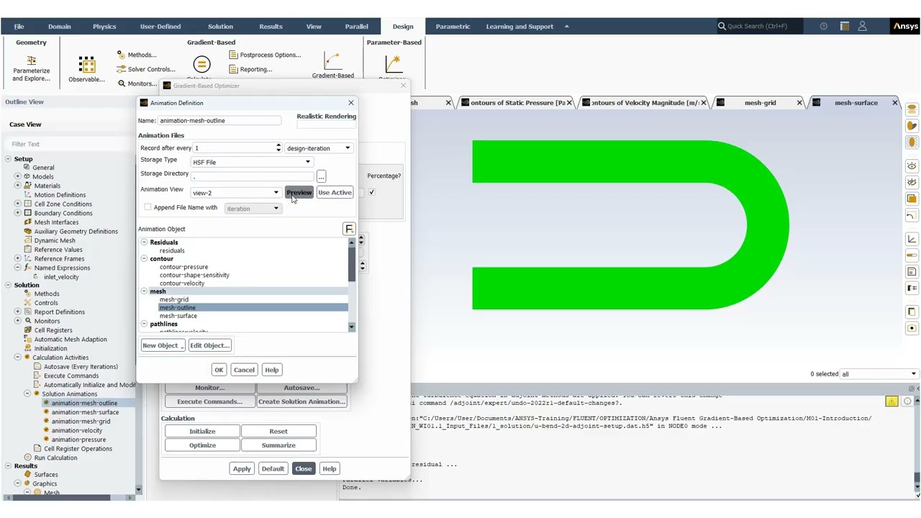This screenshot has height=518, width=921.
Task: Click Cancel in Animation Definition dialog
Action: click(244, 370)
